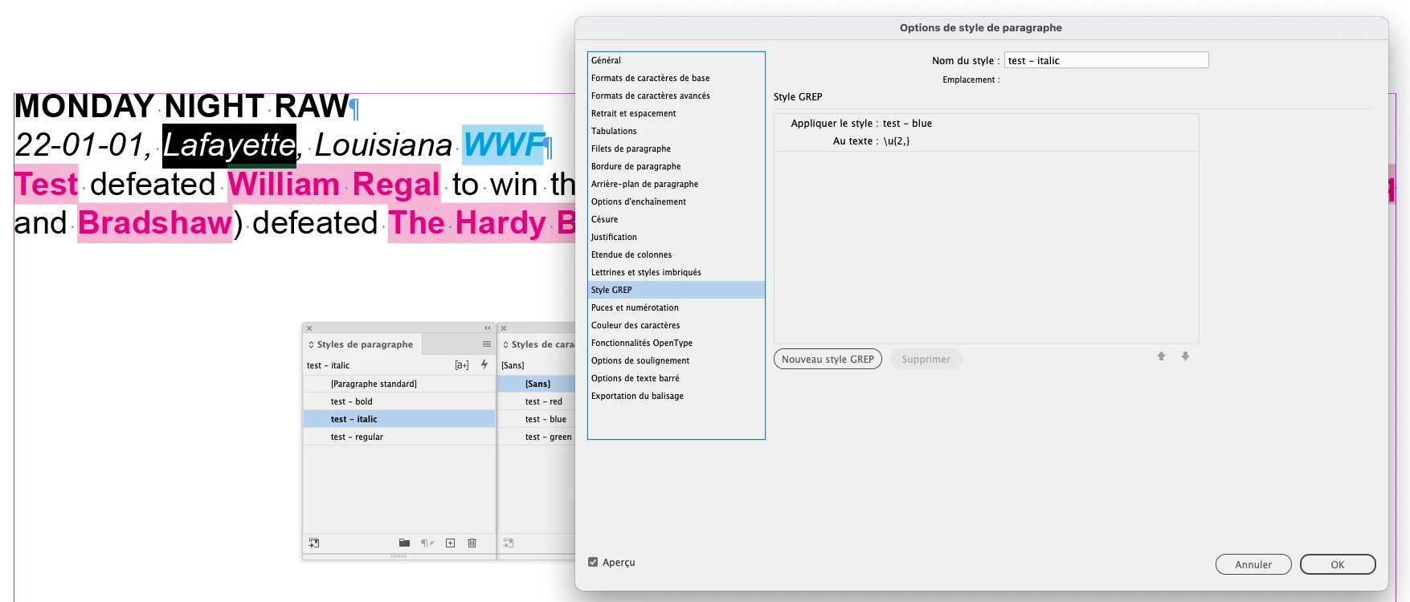Select test - red character style
1410x602 pixels.
[x=537, y=401]
